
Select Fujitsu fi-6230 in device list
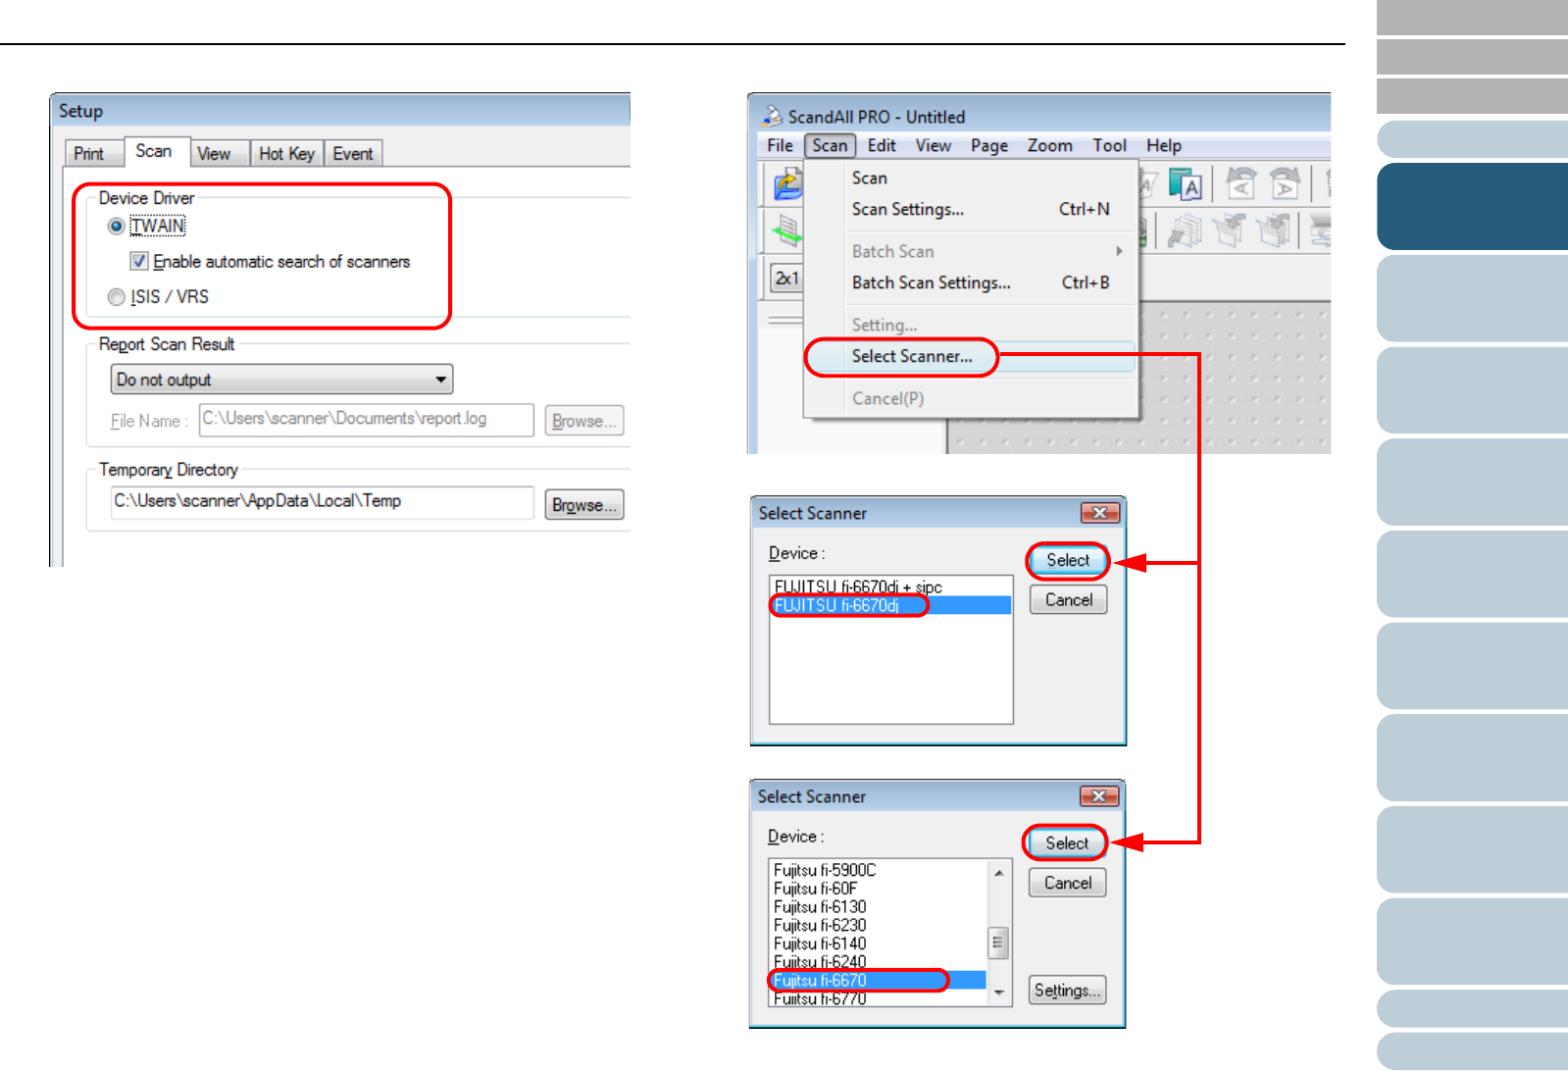point(879,925)
